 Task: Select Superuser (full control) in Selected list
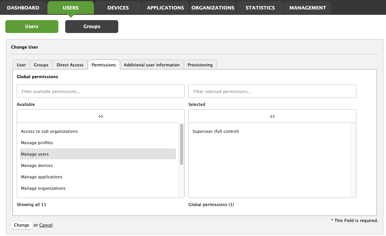(x=216, y=131)
